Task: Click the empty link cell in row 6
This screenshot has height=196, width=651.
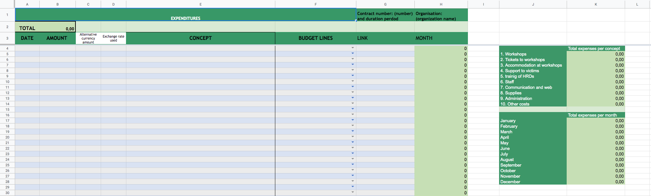Action: pos(385,59)
